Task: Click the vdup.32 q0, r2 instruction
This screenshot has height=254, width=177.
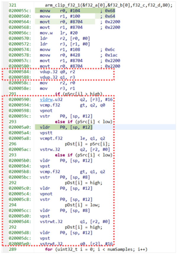Action: coord(57,72)
